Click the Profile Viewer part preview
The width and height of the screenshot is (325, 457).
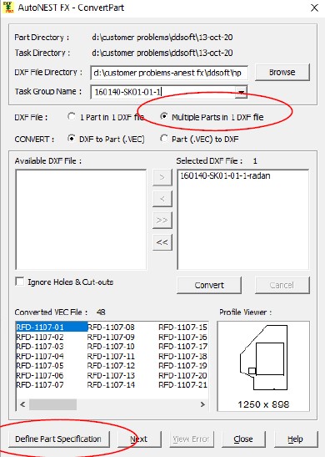click(x=263, y=367)
